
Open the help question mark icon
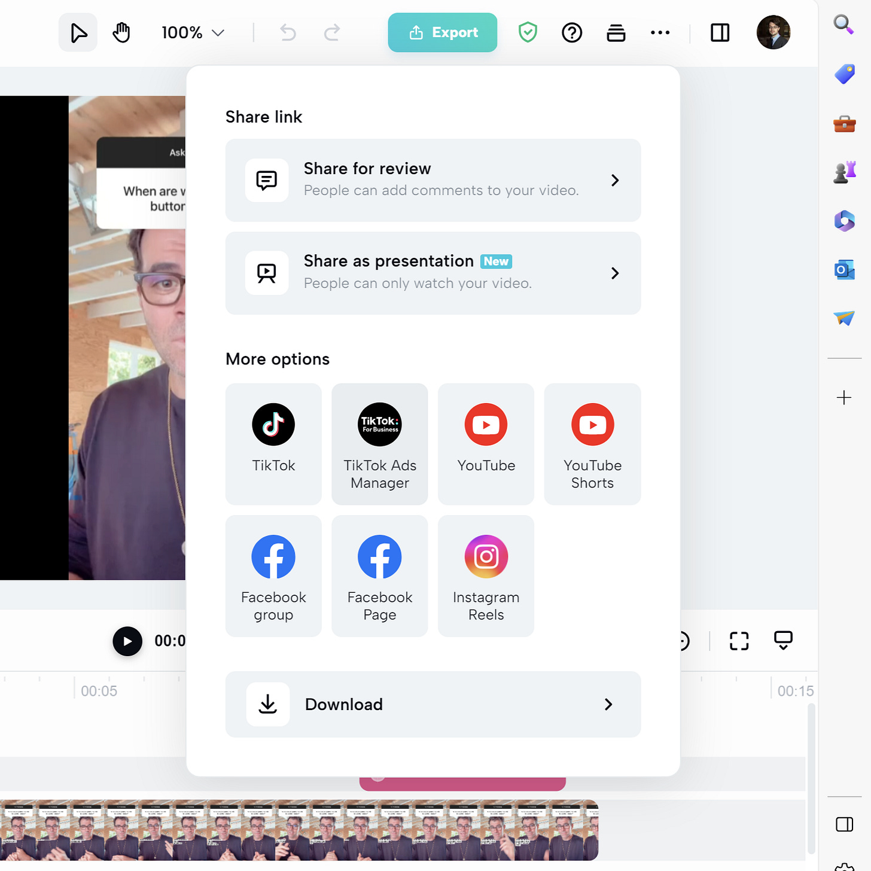click(572, 32)
